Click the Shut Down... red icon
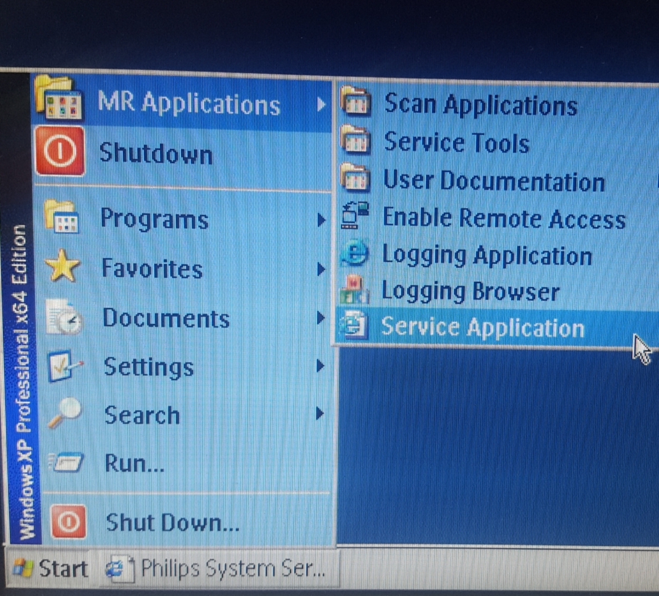This screenshot has height=596, width=659. [x=68, y=522]
